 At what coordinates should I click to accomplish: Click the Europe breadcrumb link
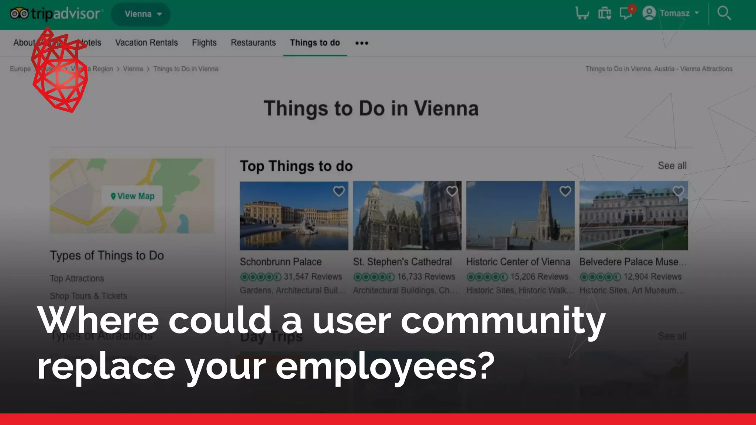(x=20, y=69)
